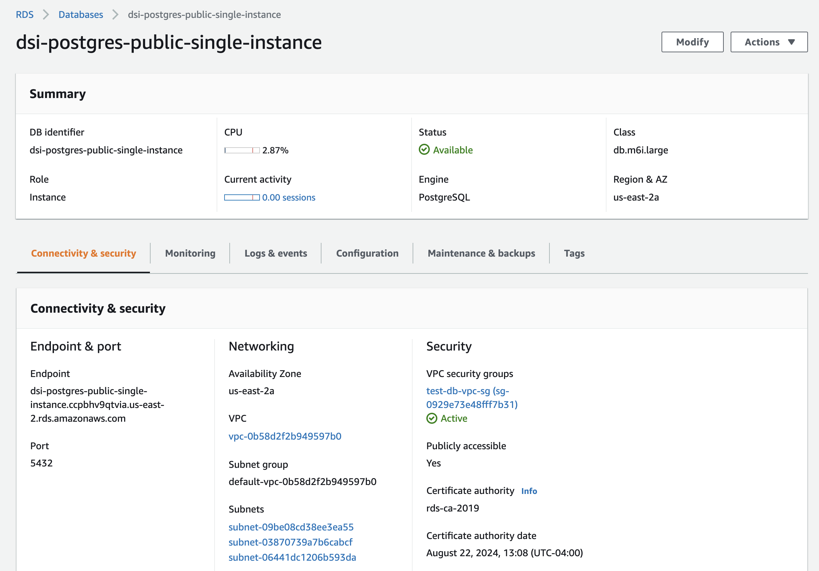The width and height of the screenshot is (819, 571).
Task: Navigate to Databases in the breadcrumb
Action: pyautogui.click(x=80, y=15)
